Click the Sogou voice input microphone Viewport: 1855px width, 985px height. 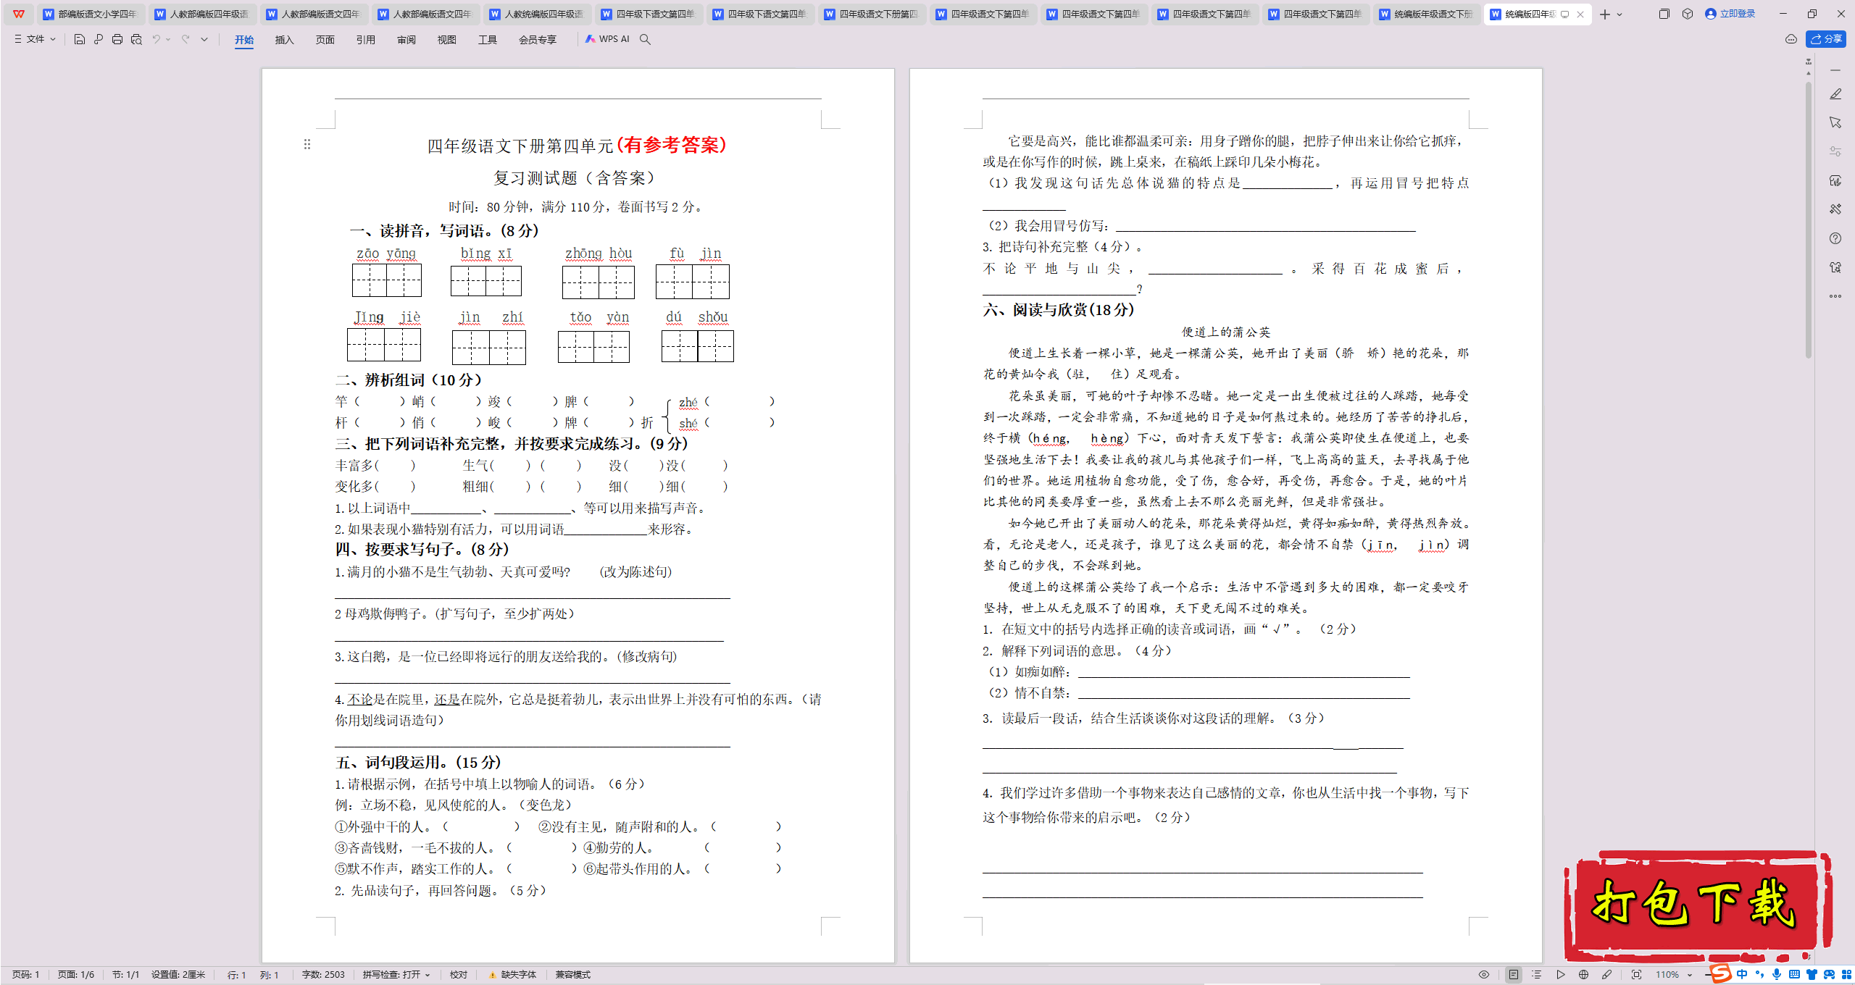click(1777, 975)
